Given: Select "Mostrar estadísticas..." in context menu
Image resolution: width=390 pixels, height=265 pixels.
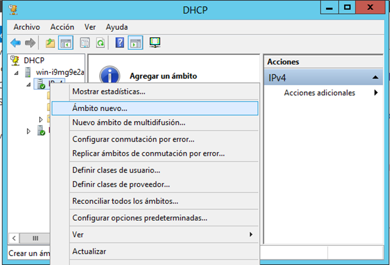Looking at the screenshot, I should click(109, 91).
